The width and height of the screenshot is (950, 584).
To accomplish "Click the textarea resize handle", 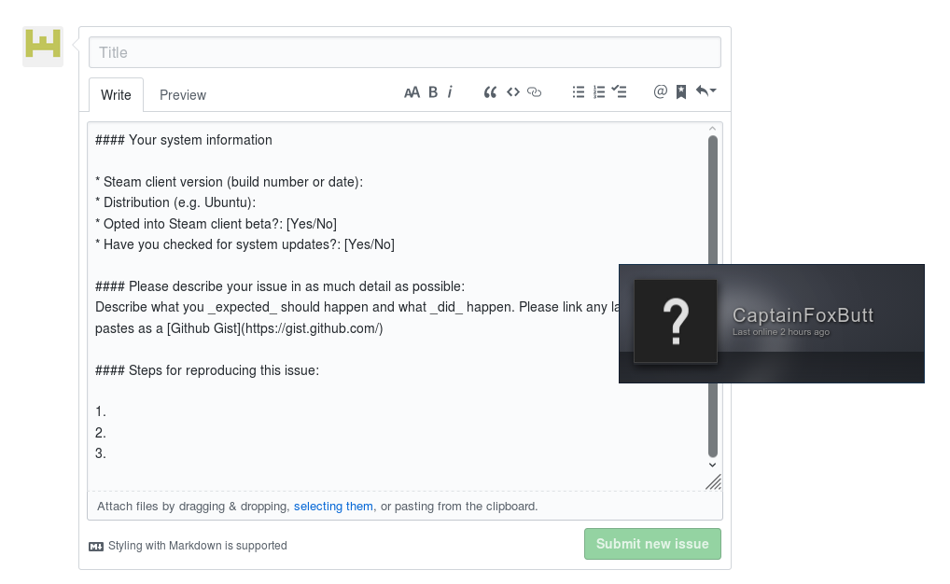I will (x=714, y=482).
